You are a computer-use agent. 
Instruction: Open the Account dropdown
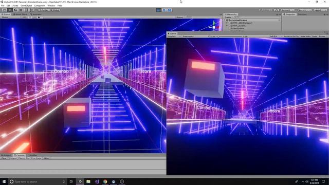(288, 10)
